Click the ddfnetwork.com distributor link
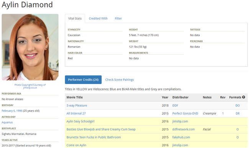The height and width of the screenshot is (148, 249). click(x=183, y=129)
